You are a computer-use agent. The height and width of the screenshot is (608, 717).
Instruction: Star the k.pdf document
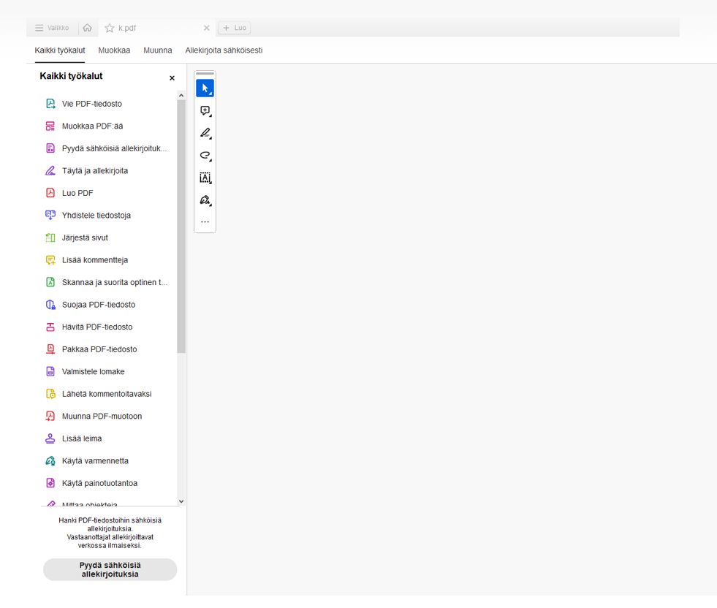click(x=110, y=28)
